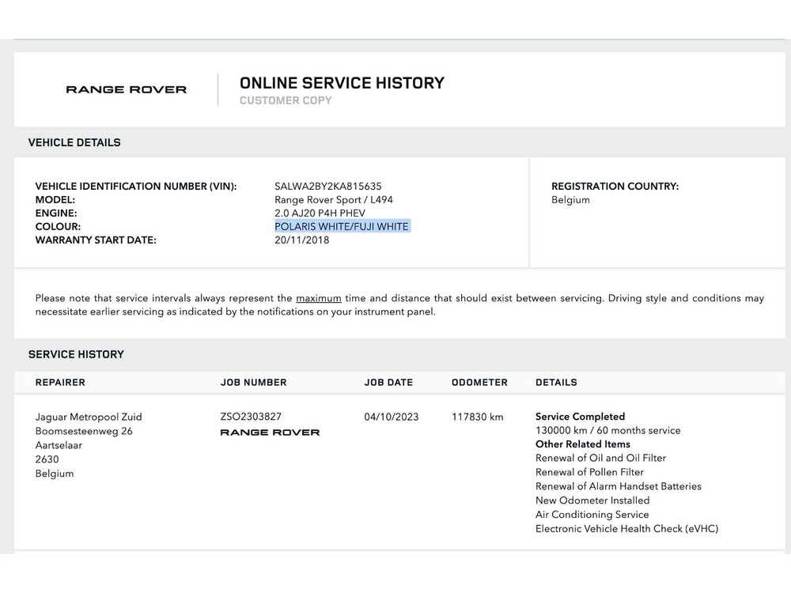The width and height of the screenshot is (791, 593).
Task: Click the job date 04/10/2023
Action: tap(391, 417)
